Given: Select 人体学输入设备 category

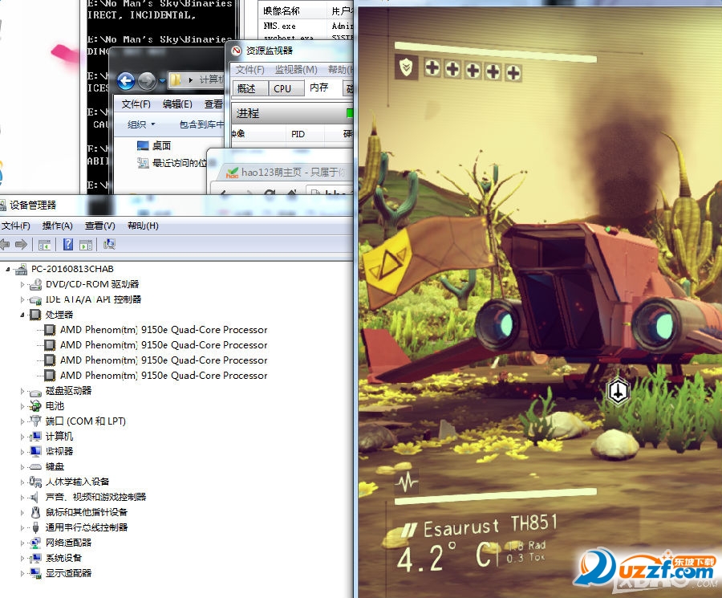Looking at the screenshot, I should click(x=77, y=482).
